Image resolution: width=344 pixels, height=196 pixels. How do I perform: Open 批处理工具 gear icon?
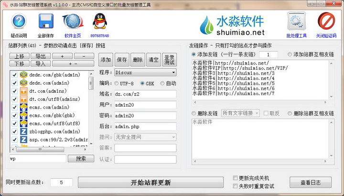coord(296,22)
